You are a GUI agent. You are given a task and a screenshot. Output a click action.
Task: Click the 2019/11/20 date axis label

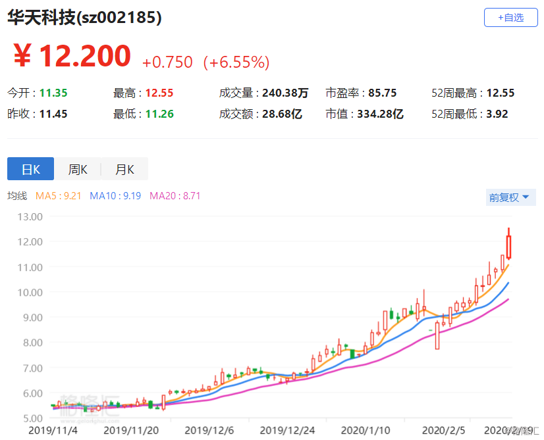(x=131, y=430)
